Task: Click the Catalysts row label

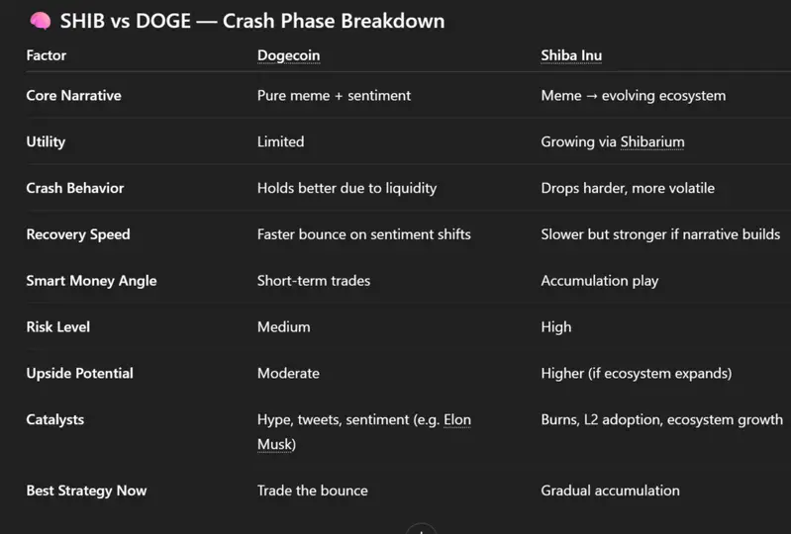Action: (55, 419)
